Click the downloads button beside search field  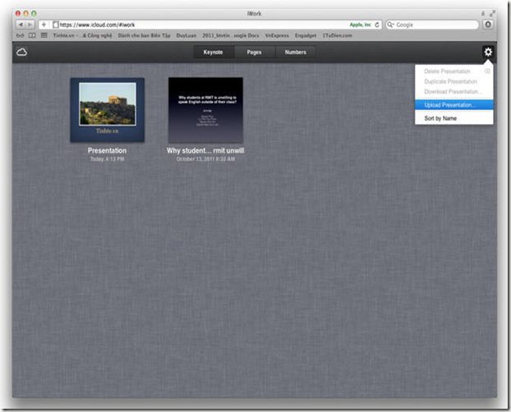coord(487,25)
